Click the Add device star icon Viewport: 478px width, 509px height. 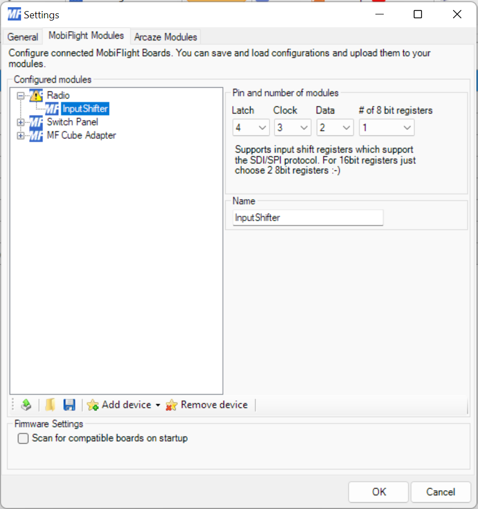pos(93,405)
